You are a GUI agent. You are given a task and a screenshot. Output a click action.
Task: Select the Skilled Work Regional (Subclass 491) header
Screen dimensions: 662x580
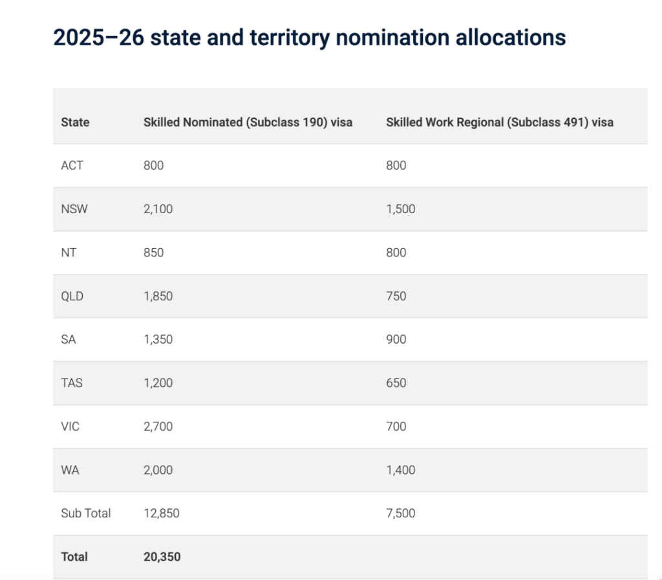click(x=499, y=122)
